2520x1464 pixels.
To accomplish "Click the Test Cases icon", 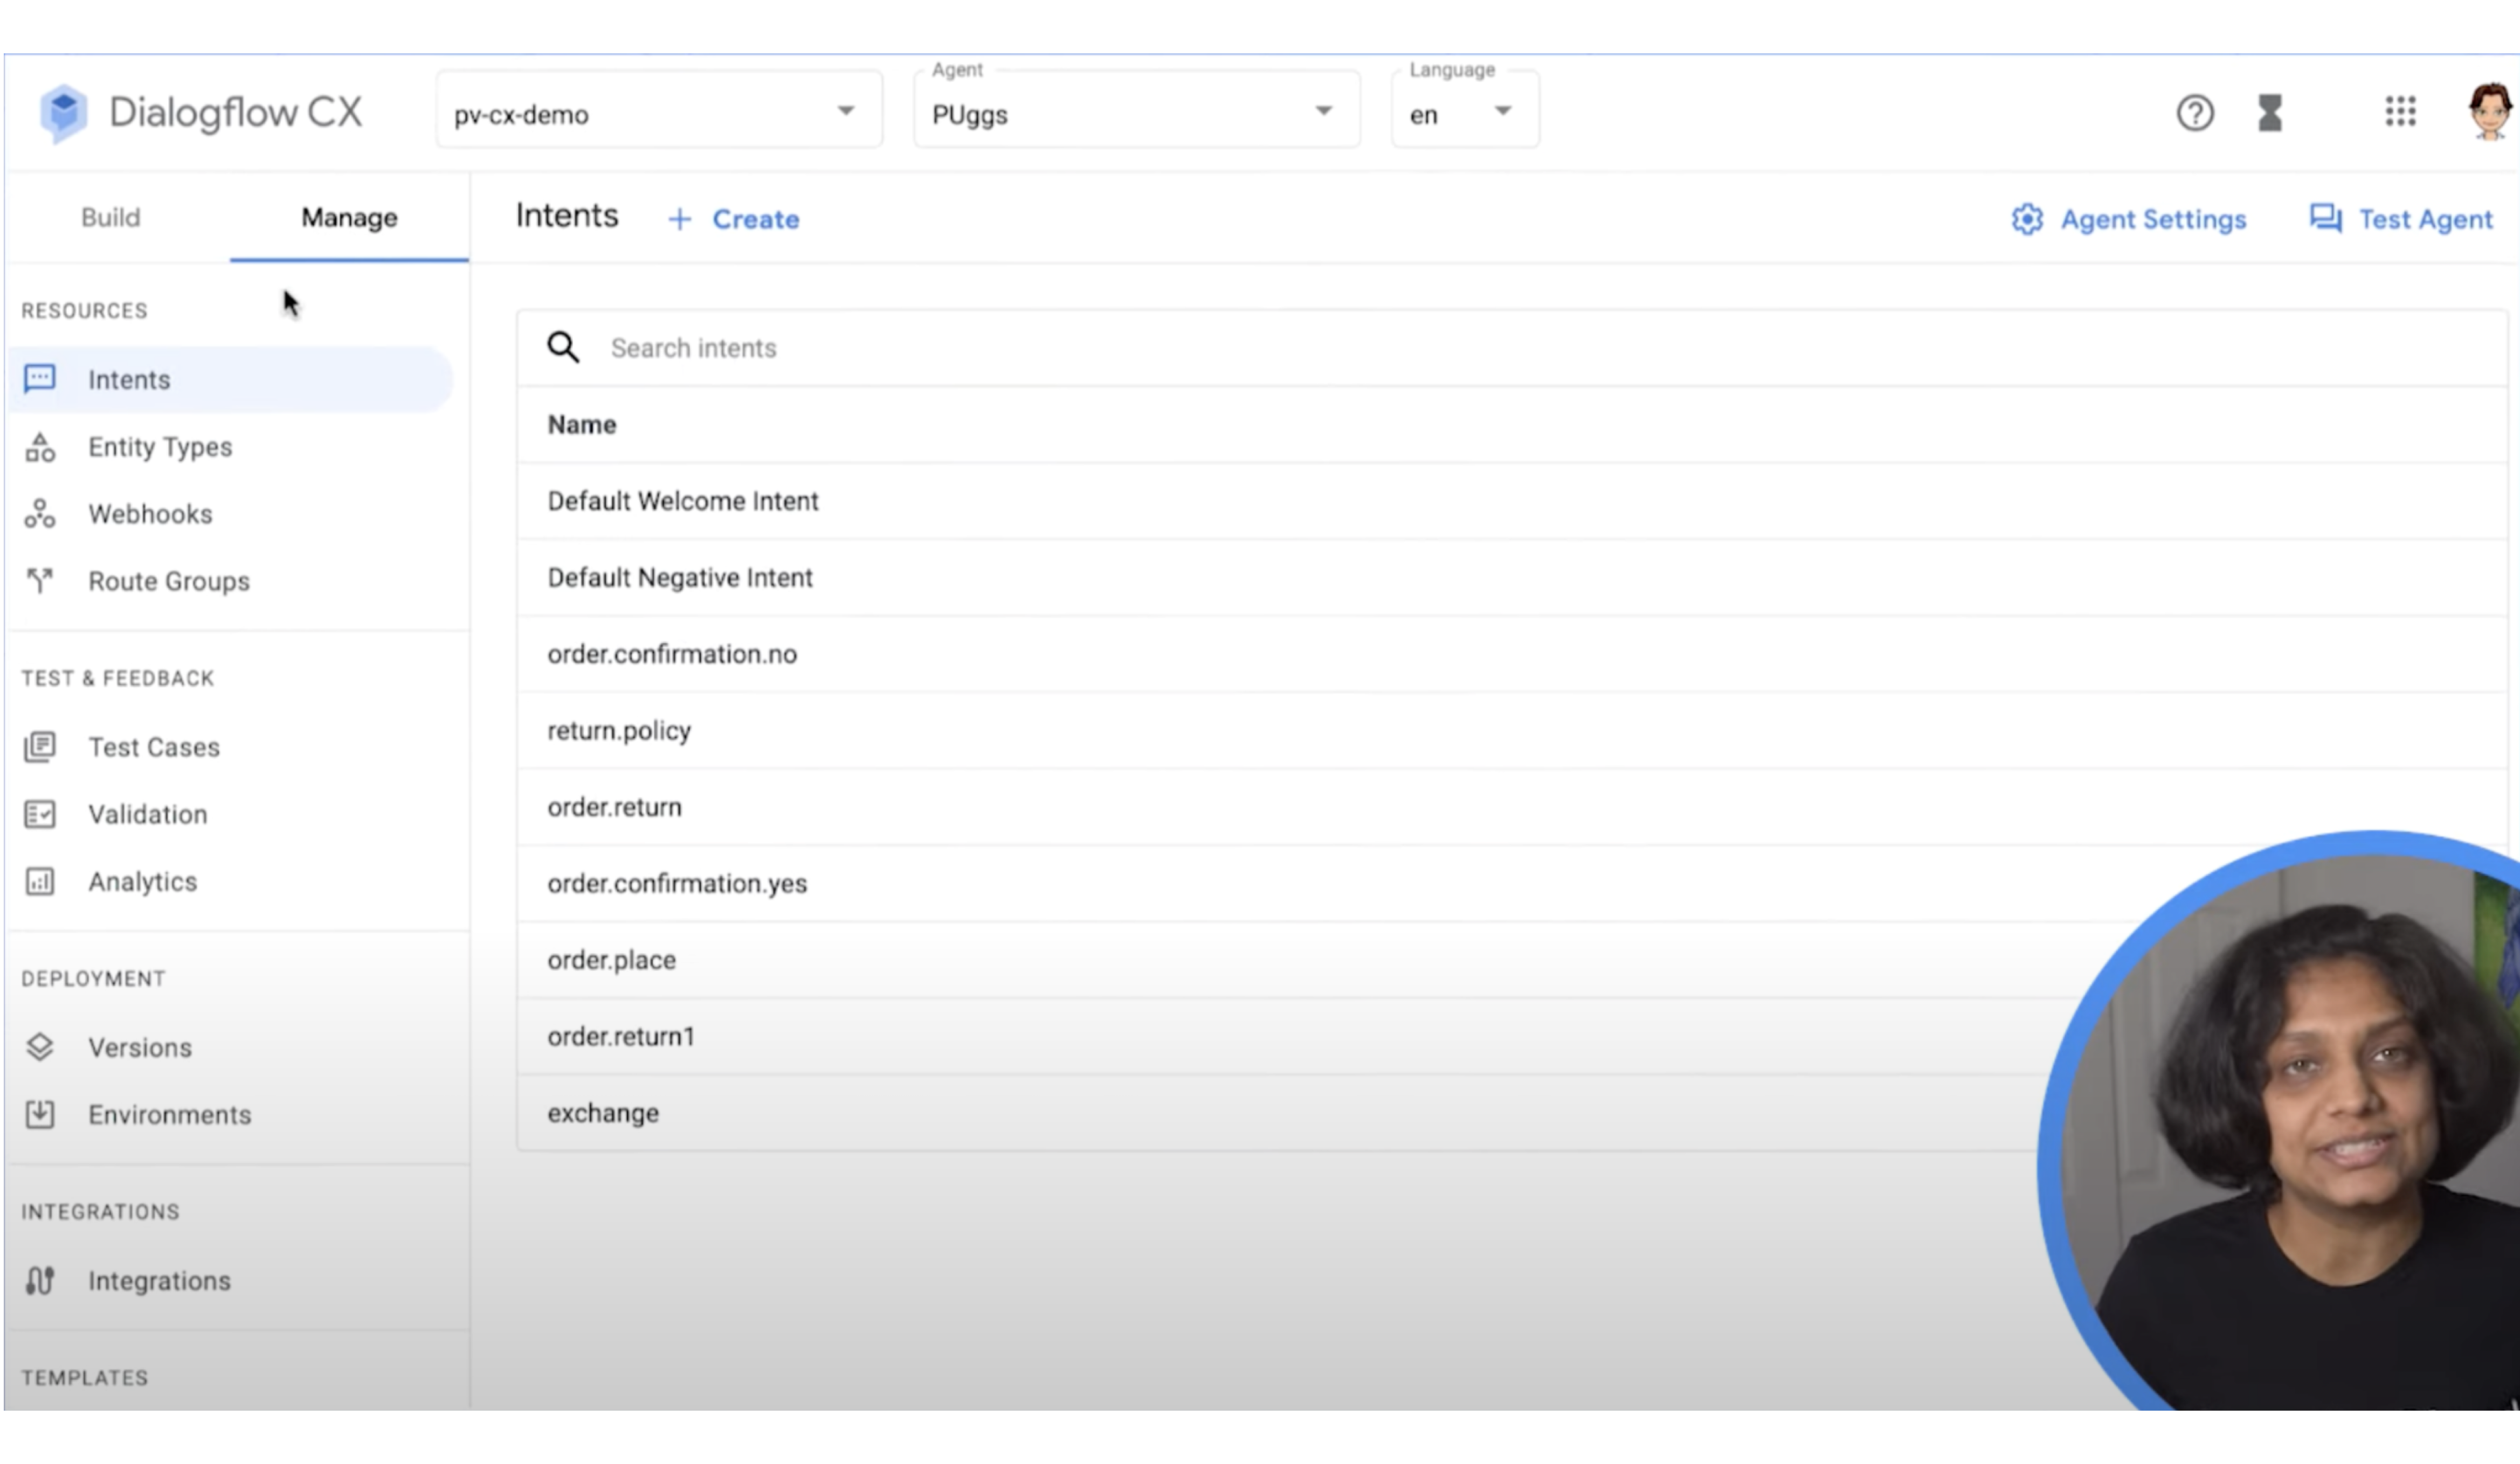I will 40,746.
